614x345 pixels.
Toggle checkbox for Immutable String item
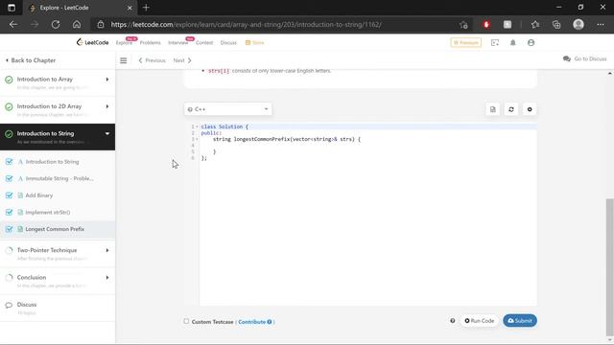[x=9, y=178]
